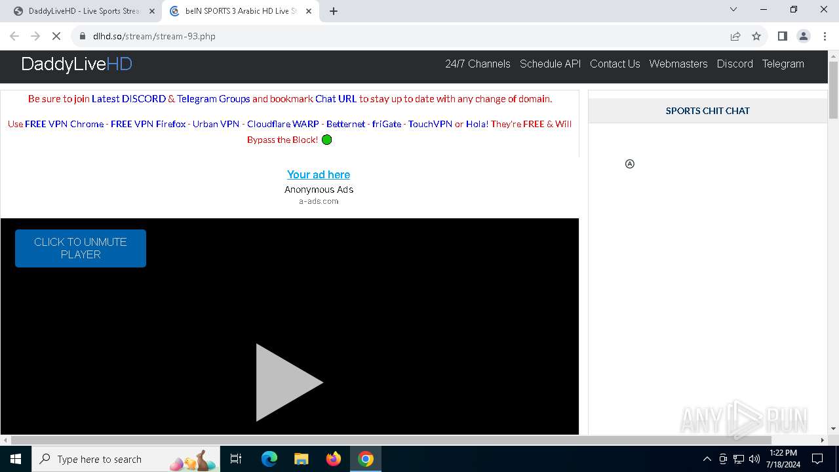Screen dimensions: 839x472
Task: Open Cloudflare WARP link
Action: (x=283, y=124)
